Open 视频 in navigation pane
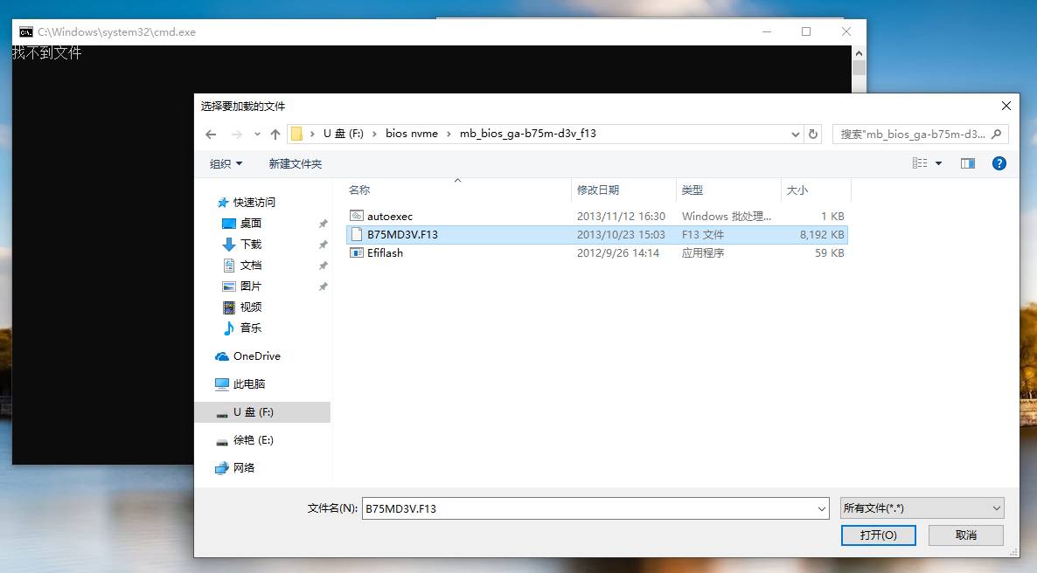Image resolution: width=1037 pixels, height=573 pixels. click(x=251, y=307)
